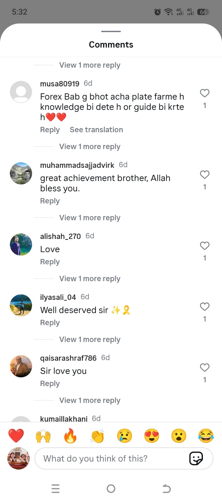222x501 pixels.
Task: Like ilyasali_04's "Well deserved sir" comment
Action: tap(204, 307)
